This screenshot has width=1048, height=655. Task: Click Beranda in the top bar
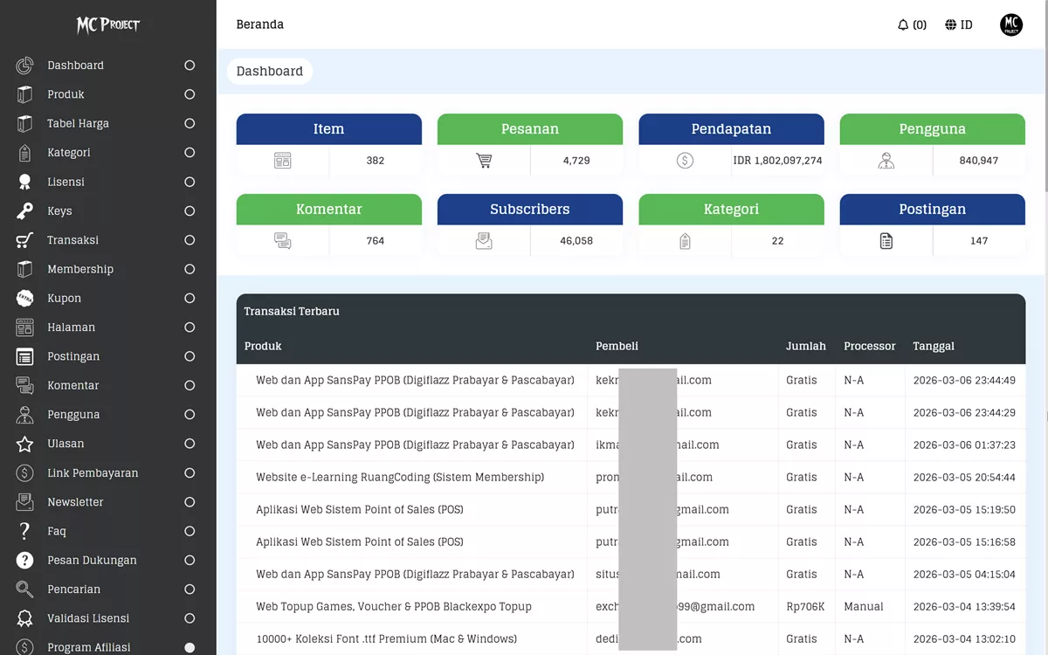(x=259, y=24)
